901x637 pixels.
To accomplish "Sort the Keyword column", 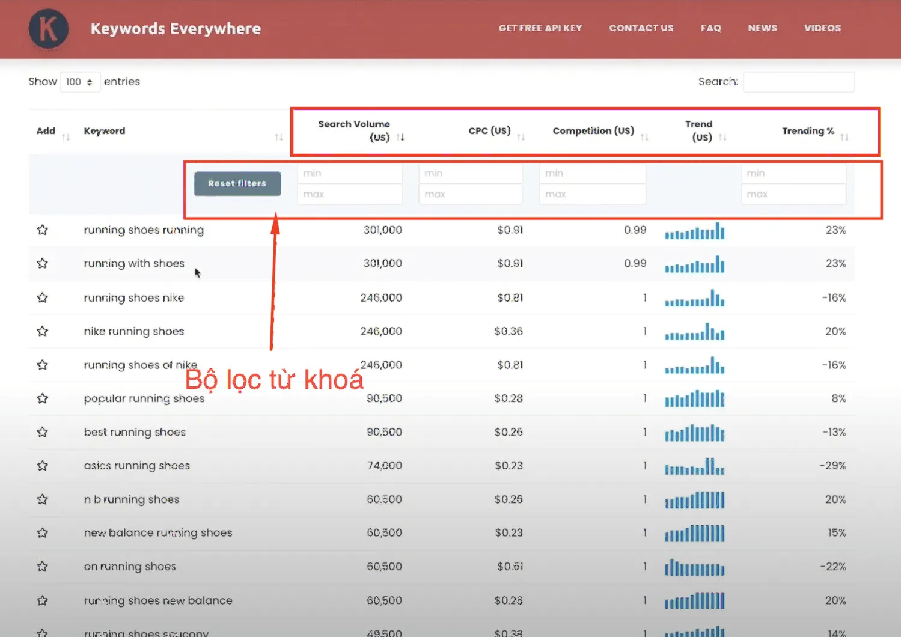I will pyautogui.click(x=278, y=136).
